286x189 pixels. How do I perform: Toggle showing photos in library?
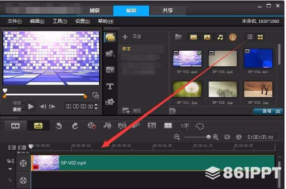(207, 37)
